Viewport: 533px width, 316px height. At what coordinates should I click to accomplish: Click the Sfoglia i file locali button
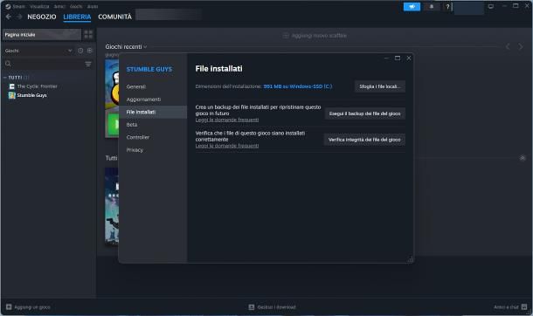pos(380,86)
